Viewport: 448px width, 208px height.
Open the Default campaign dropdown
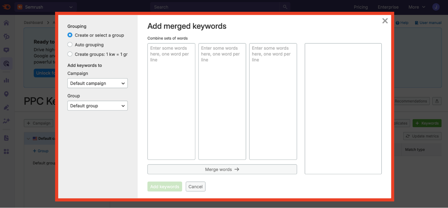pyautogui.click(x=97, y=83)
